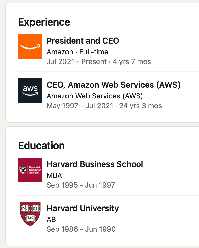Viewport: 199px width, 248px height.
Task: Open the Harvard University shield logo
Action: click(x=30, y=214)
